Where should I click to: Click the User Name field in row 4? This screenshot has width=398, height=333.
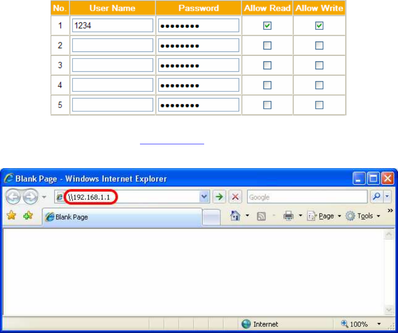click(113, 85)
